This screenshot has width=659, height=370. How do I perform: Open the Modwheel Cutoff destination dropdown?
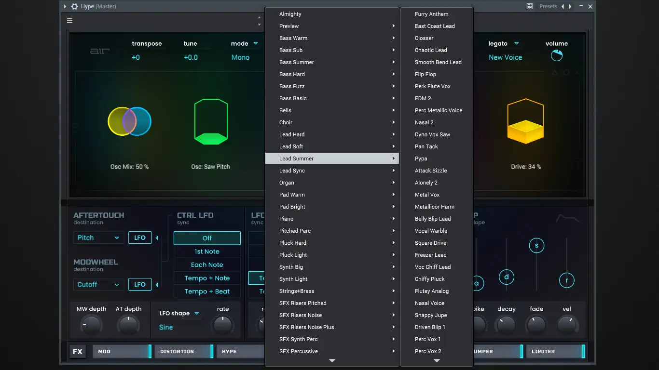(x=98, y=285)
